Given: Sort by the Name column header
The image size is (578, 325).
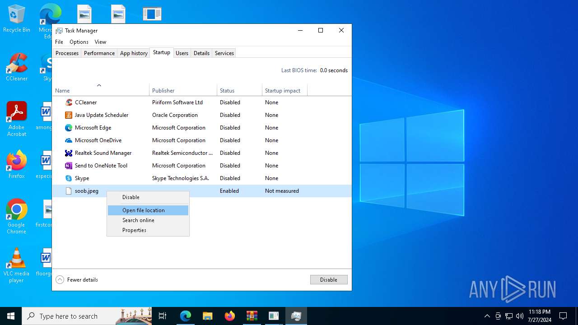Looking at the screenshot, I should 101,90.
